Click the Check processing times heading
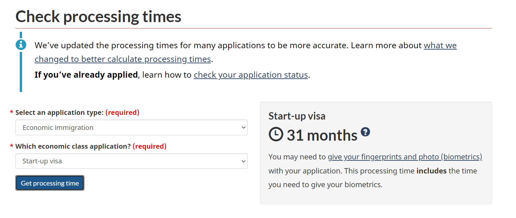Image resolution: width=516 pixels, height=218 pixels. (x=98, y=16)
